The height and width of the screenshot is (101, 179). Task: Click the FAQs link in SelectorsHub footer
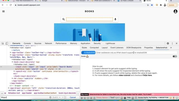point(129,98)
